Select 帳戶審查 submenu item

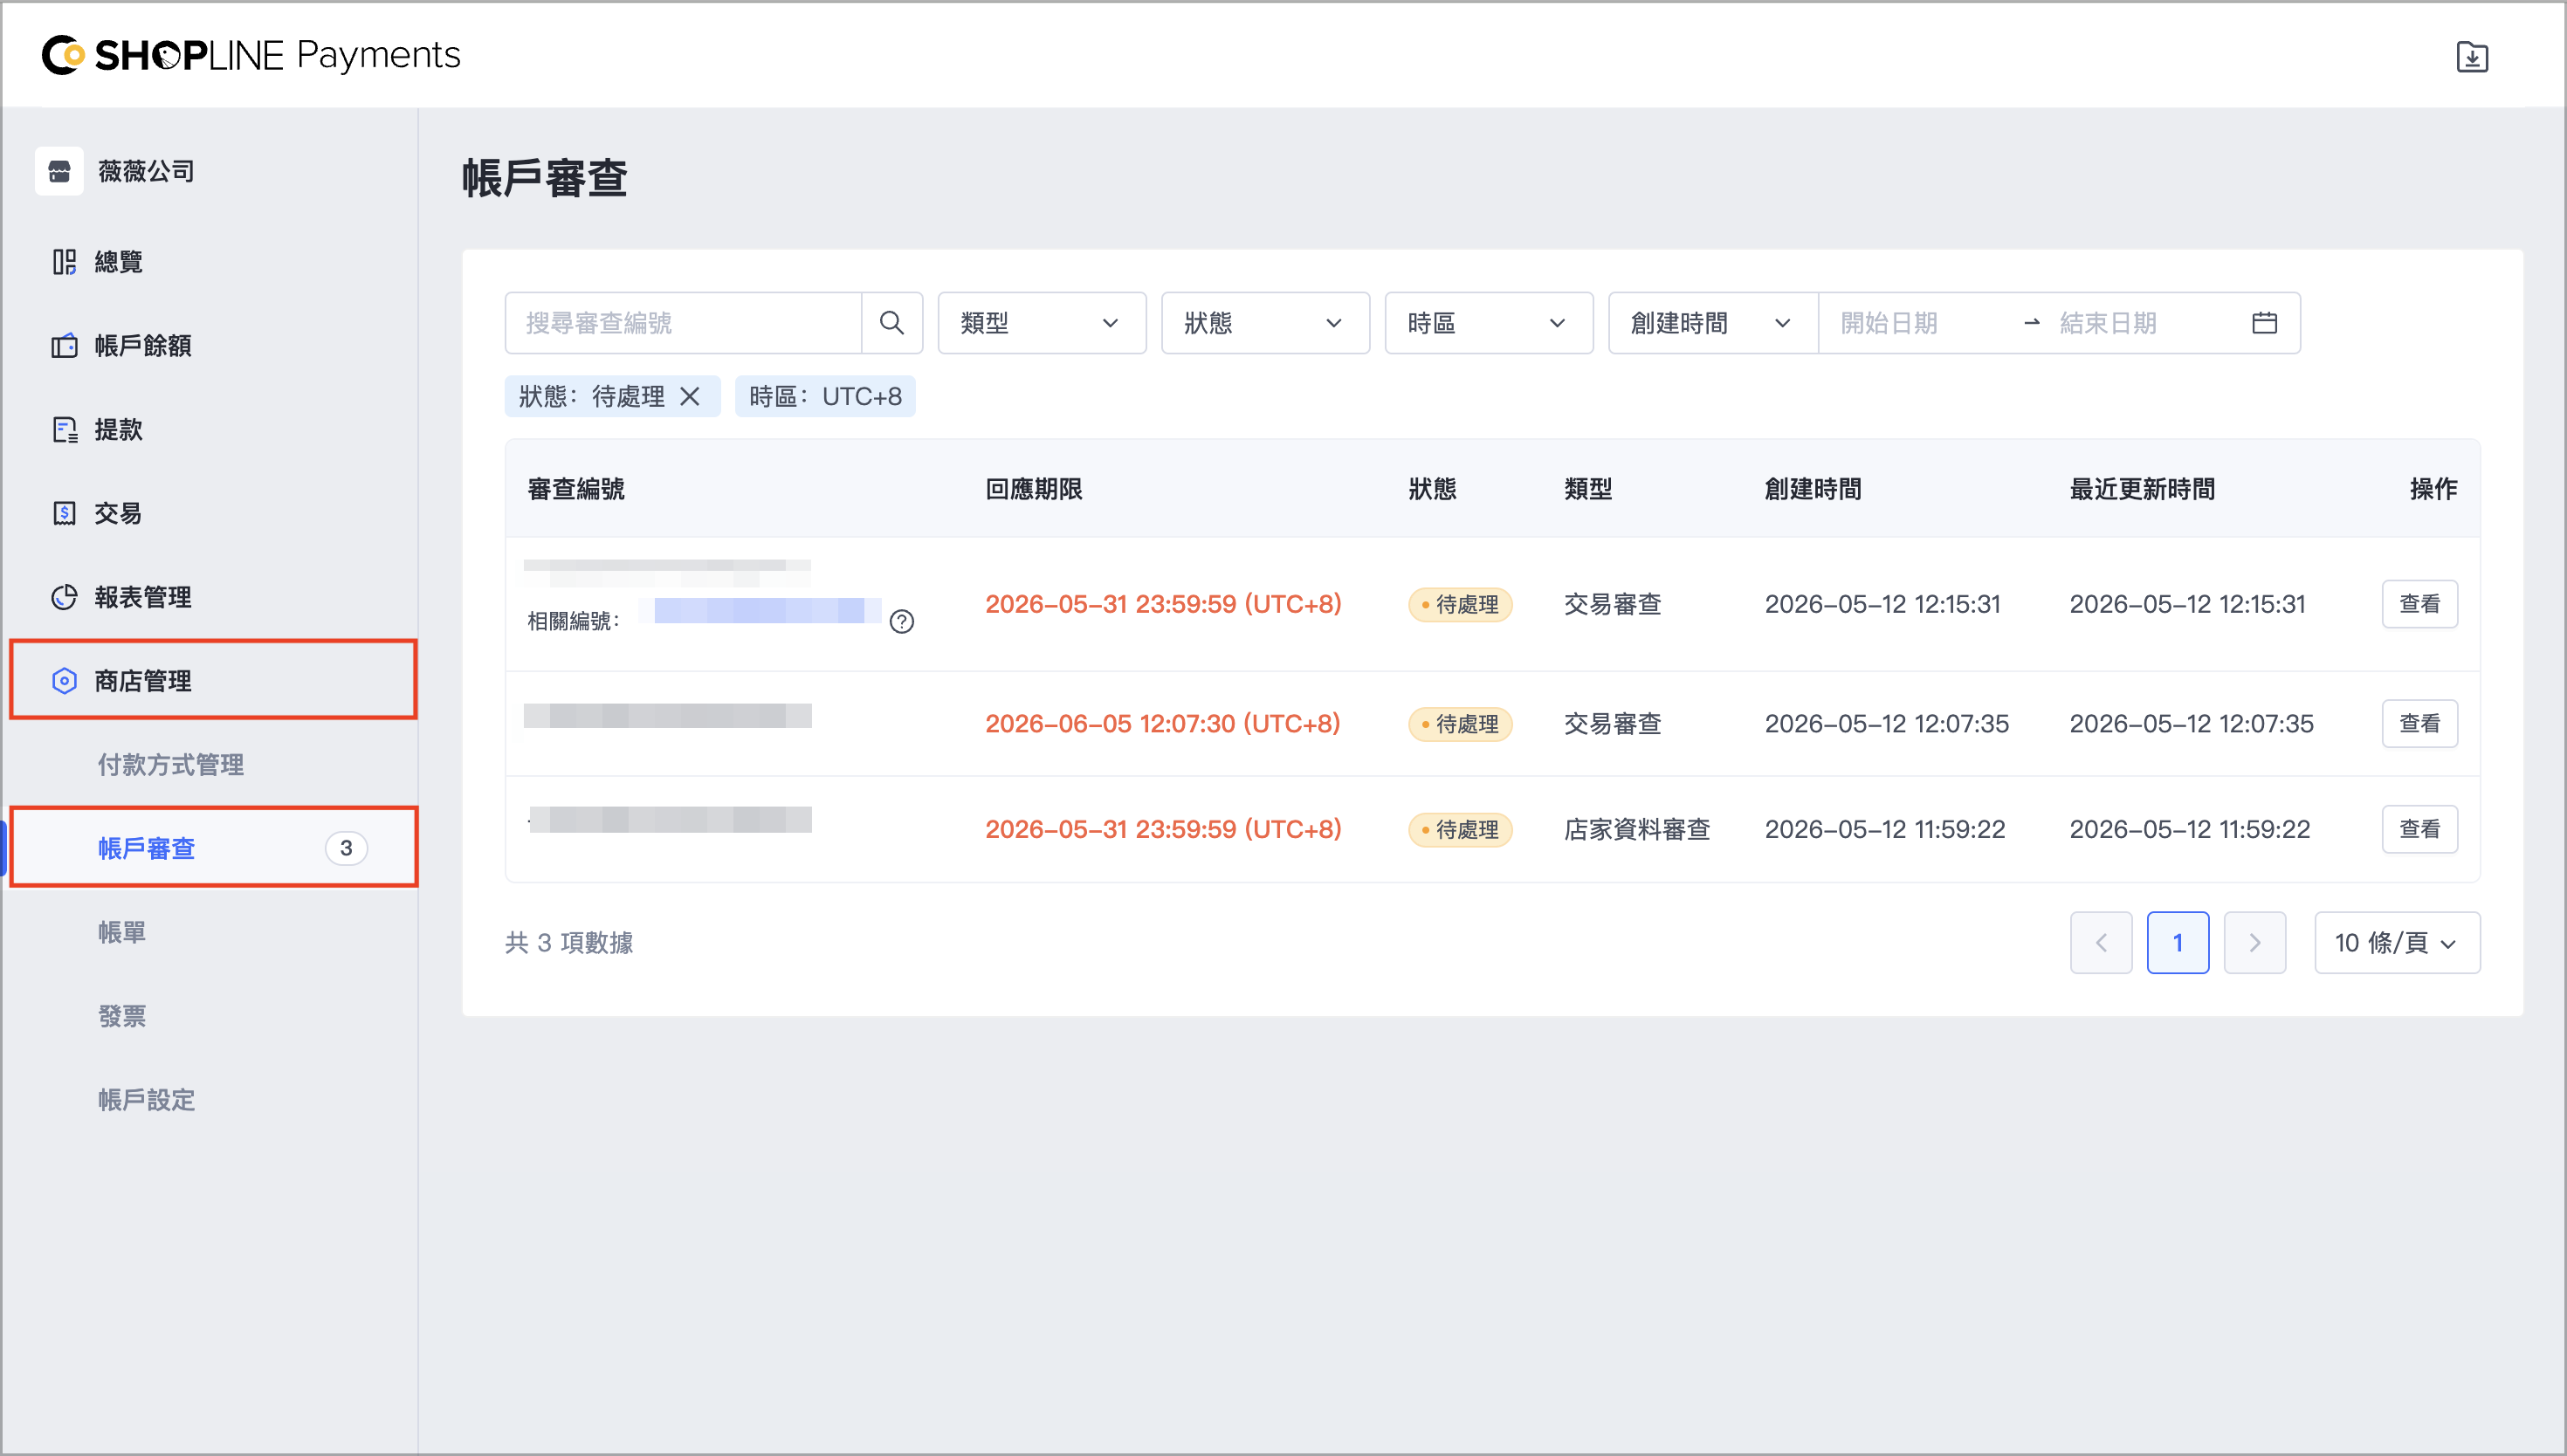(213, 848)
